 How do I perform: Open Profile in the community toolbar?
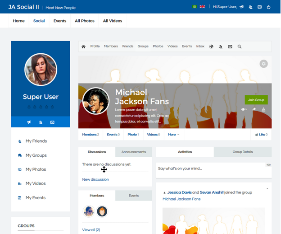[95, 46]
